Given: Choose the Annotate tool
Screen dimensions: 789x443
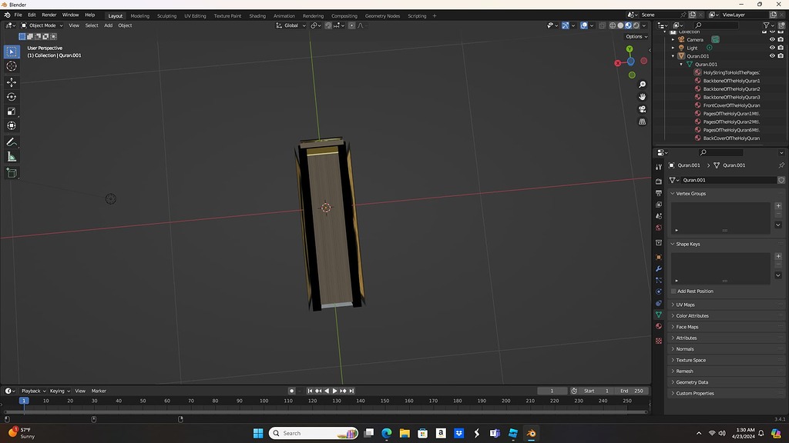Looking at the screenshot, I should coord(12,142).
